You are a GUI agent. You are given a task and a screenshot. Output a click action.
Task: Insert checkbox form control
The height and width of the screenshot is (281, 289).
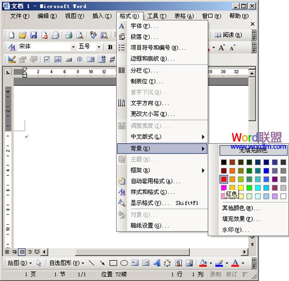click(47, 59)
